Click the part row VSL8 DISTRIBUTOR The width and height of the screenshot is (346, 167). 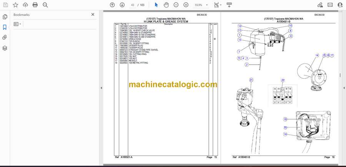166,26
